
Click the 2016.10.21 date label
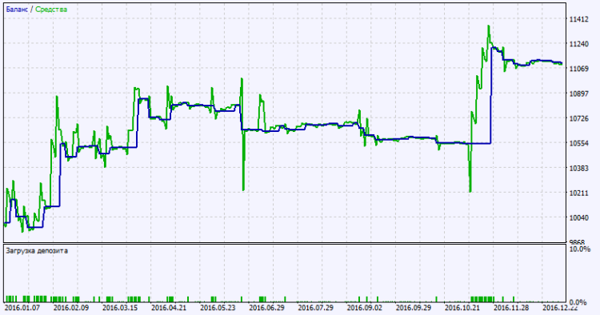point(463,308)
